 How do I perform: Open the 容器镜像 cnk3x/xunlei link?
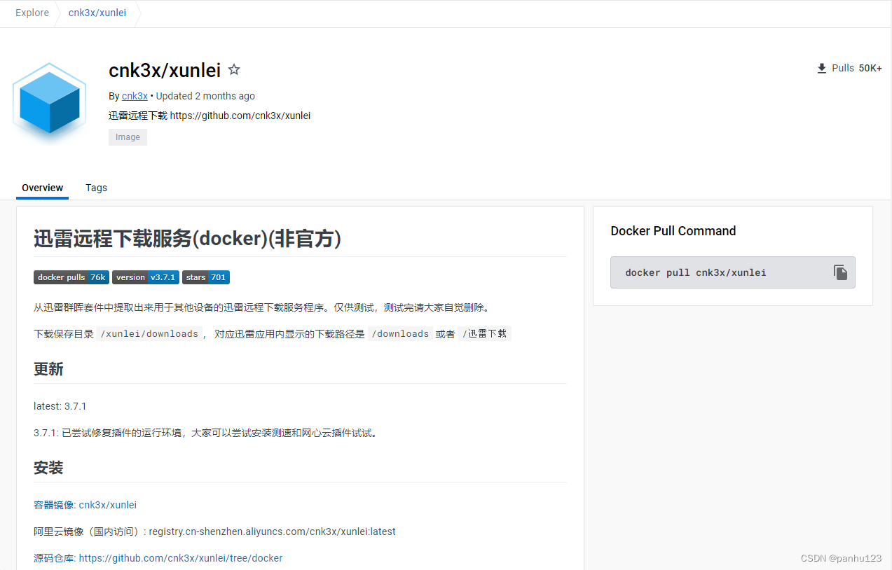pos(85,505)
